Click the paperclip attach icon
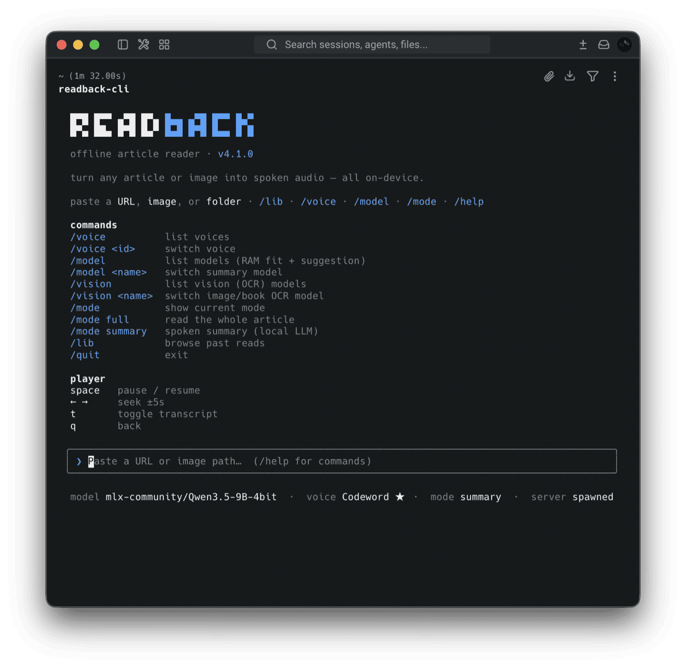 pyautogui.click(x=549, y=76)
